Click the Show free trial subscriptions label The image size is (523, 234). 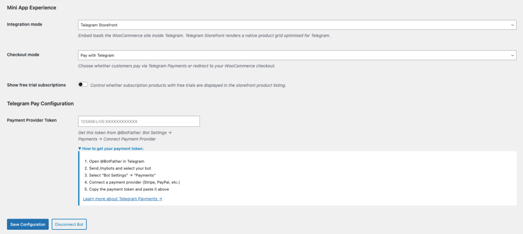coord(36,85)
